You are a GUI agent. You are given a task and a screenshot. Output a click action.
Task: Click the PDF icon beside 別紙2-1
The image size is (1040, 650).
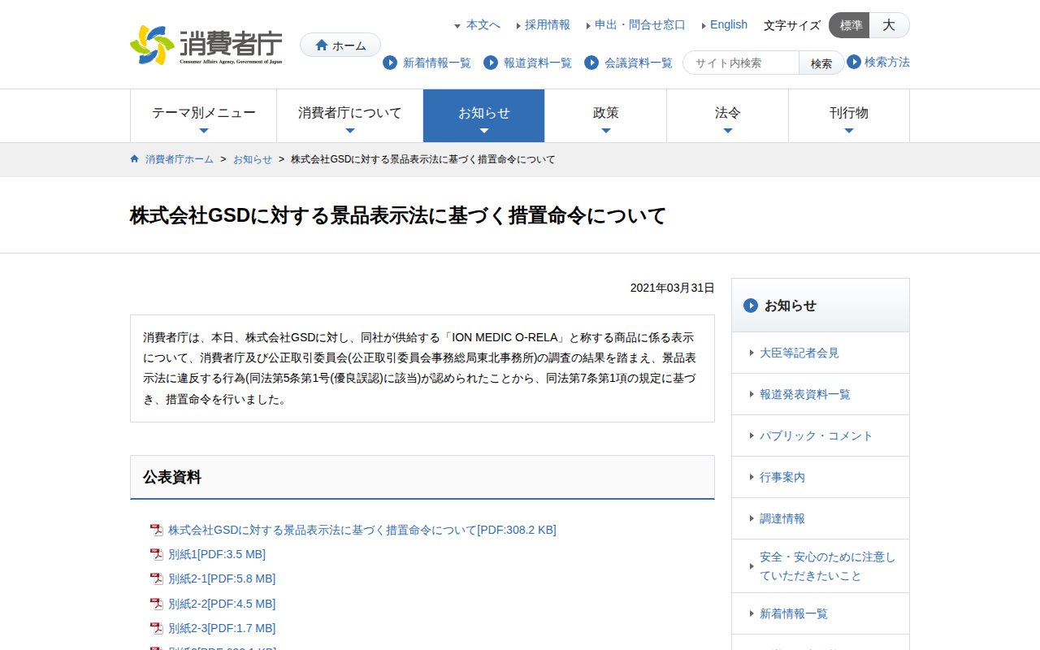(x=157, y=579)
